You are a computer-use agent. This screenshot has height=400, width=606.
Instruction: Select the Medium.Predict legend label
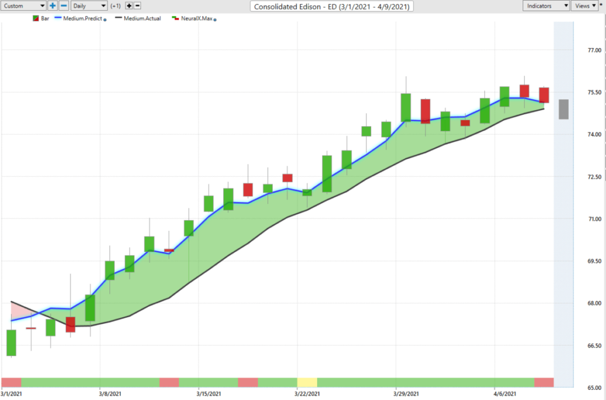pyautogui.click(x=83, y=18)
